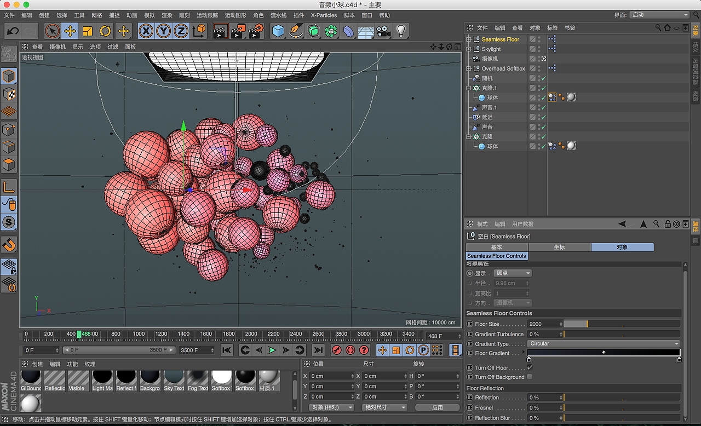
Task: Open the 文件 menu in menu bar
Action: coord(9,15)
